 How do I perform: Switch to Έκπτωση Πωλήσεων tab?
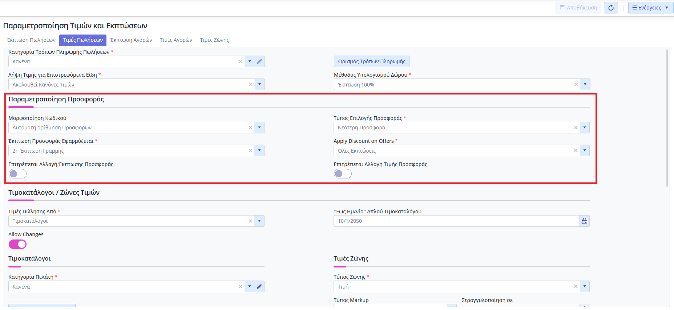pyautogui.click(x=31, y=40)
